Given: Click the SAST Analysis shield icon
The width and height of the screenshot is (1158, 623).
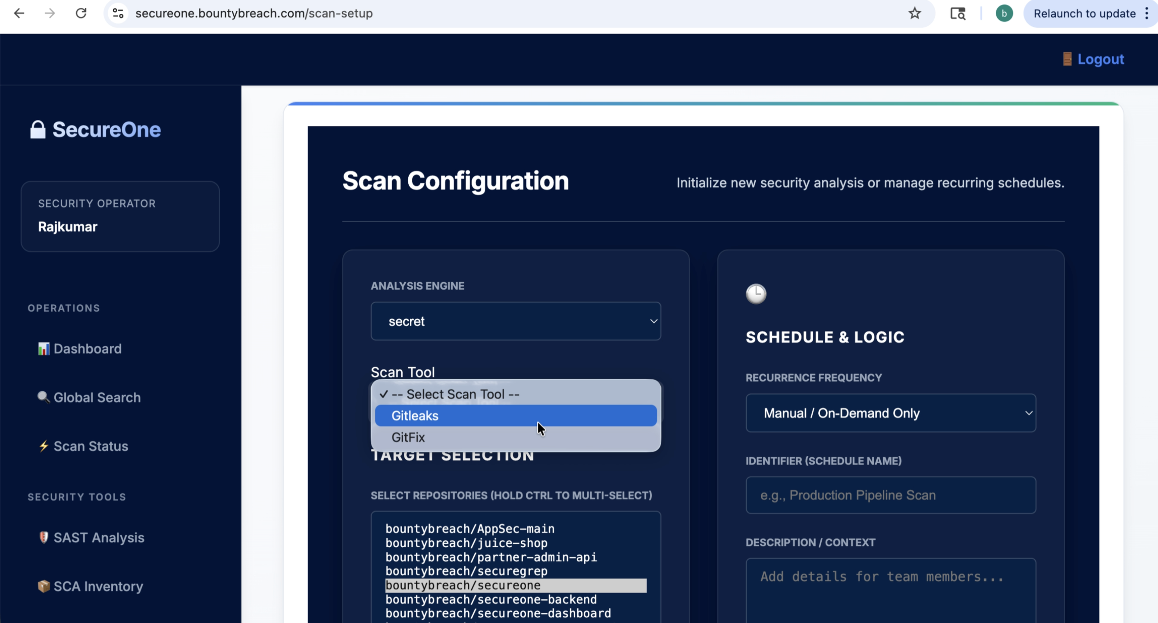Looking at the screenshot, I should 44,538.
